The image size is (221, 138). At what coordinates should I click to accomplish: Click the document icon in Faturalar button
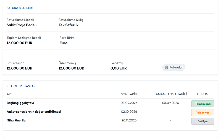tap(167, 67)
